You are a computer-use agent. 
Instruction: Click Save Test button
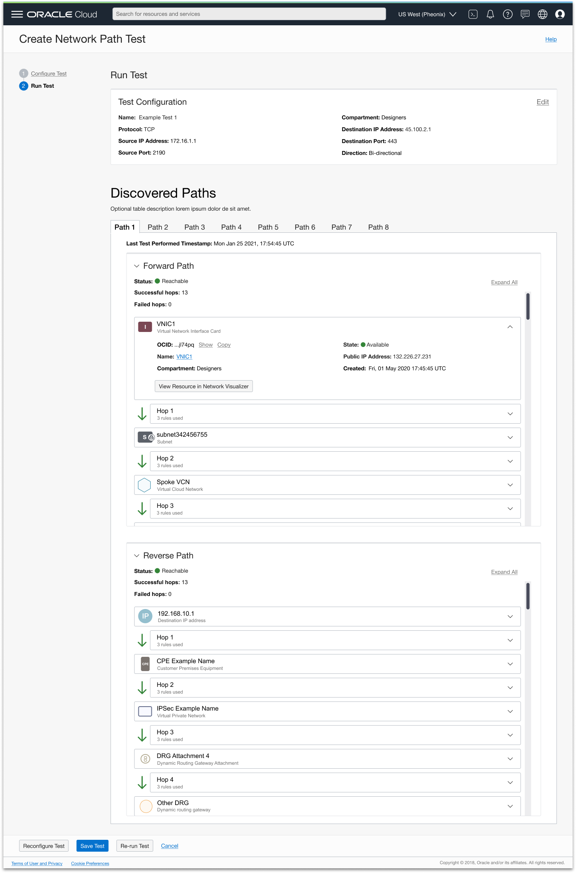pyautogui.click(x=93, y=846)
